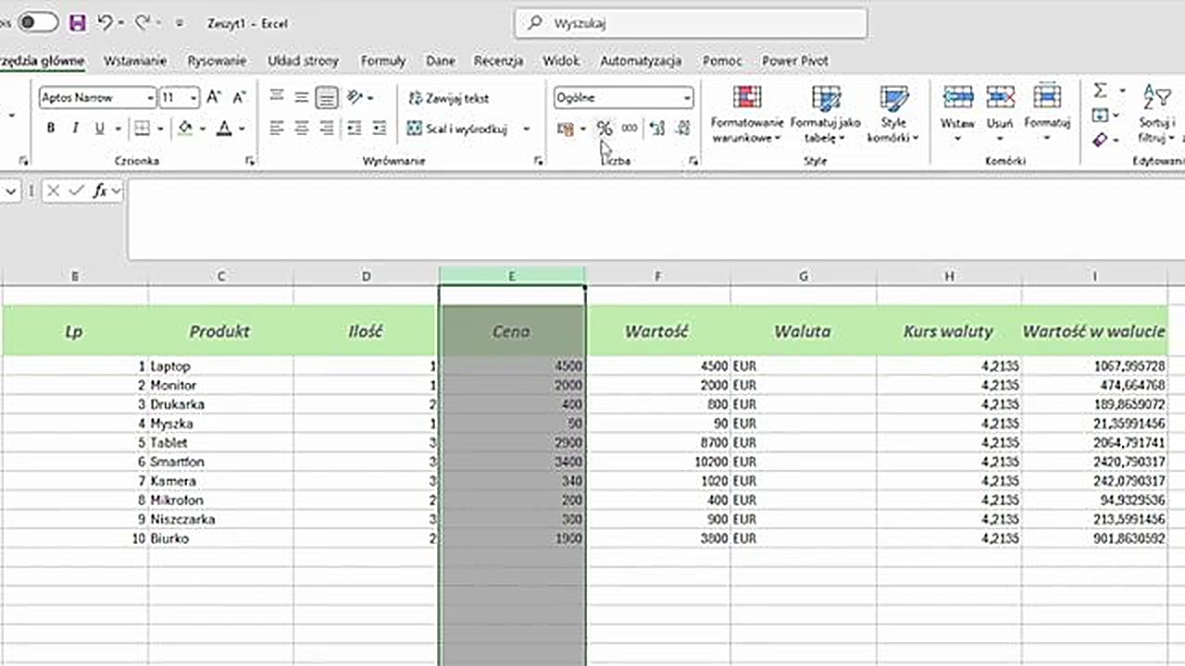Apply Percent style number format
1185x666 pixels.
click(605, 128)
